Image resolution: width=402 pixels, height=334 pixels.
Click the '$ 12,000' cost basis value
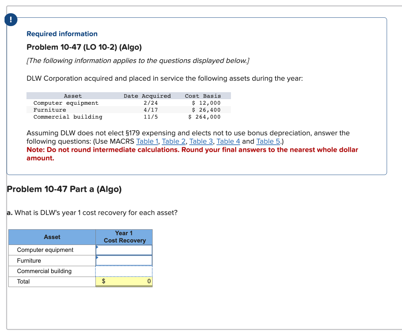(206, 103)
